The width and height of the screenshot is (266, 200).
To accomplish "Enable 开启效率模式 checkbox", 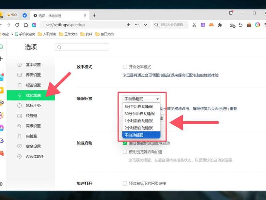I will pos(125,67).
